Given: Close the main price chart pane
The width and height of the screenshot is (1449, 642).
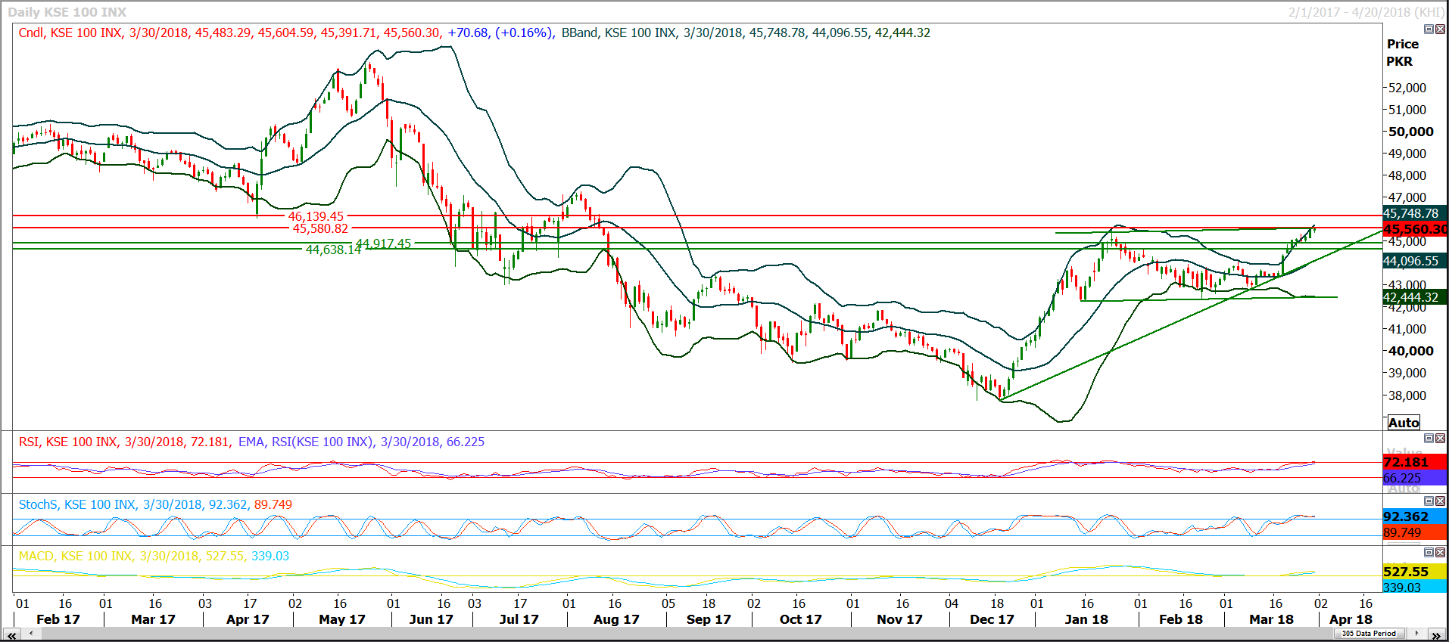Looking at the screenshot, I should (1440, 29).
